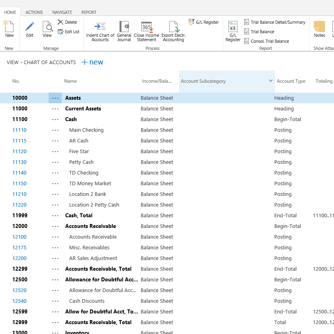Click Export Electr. Accounting icon
The height and width of the screenshot is (334, 334).
(173, 27)
